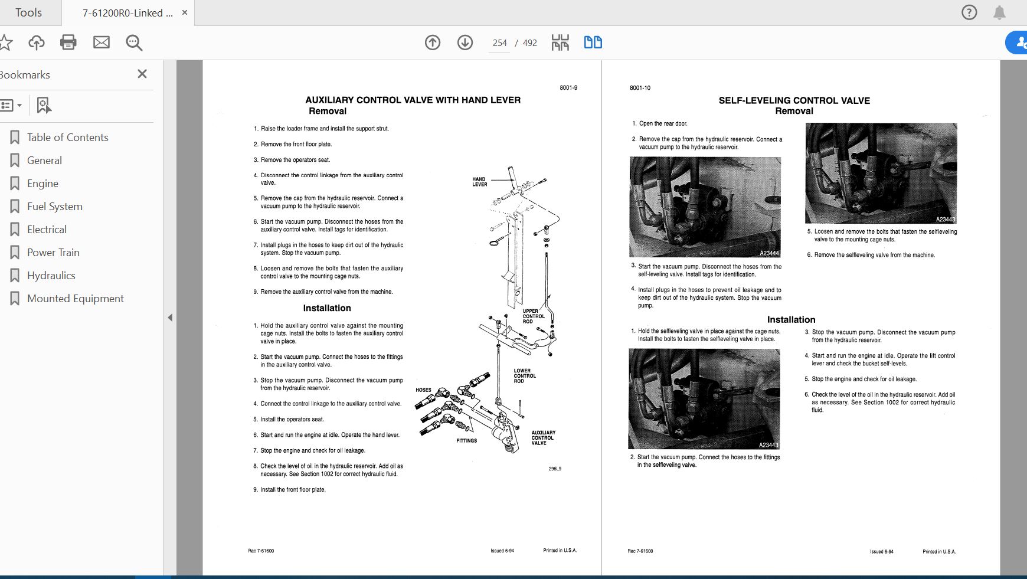This screenshot has width=1027, height=579.
Task: Click the Fuel System bookmark ribbon icon
Action: point(15,207)
